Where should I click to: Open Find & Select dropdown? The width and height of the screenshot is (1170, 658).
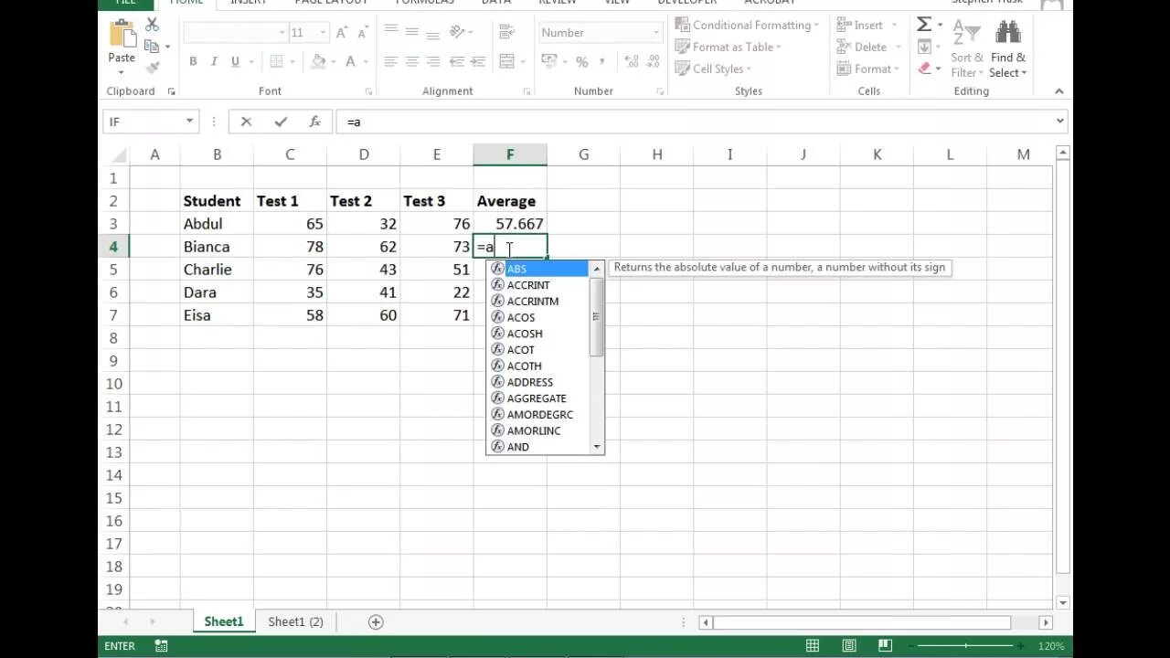(1007, 48)
